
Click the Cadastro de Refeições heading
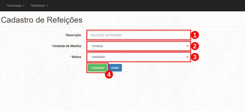coord(42,20)
